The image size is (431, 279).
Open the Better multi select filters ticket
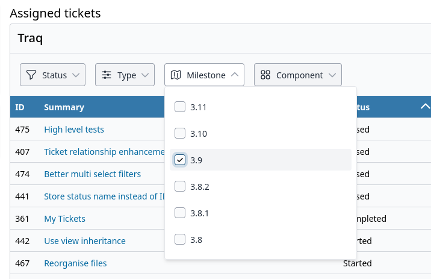(92, 174)
